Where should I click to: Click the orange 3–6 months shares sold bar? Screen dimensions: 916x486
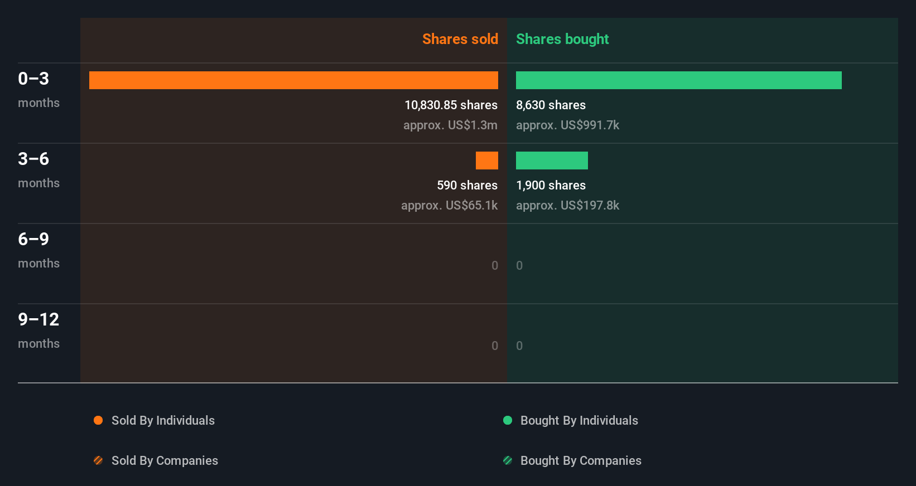487,161
